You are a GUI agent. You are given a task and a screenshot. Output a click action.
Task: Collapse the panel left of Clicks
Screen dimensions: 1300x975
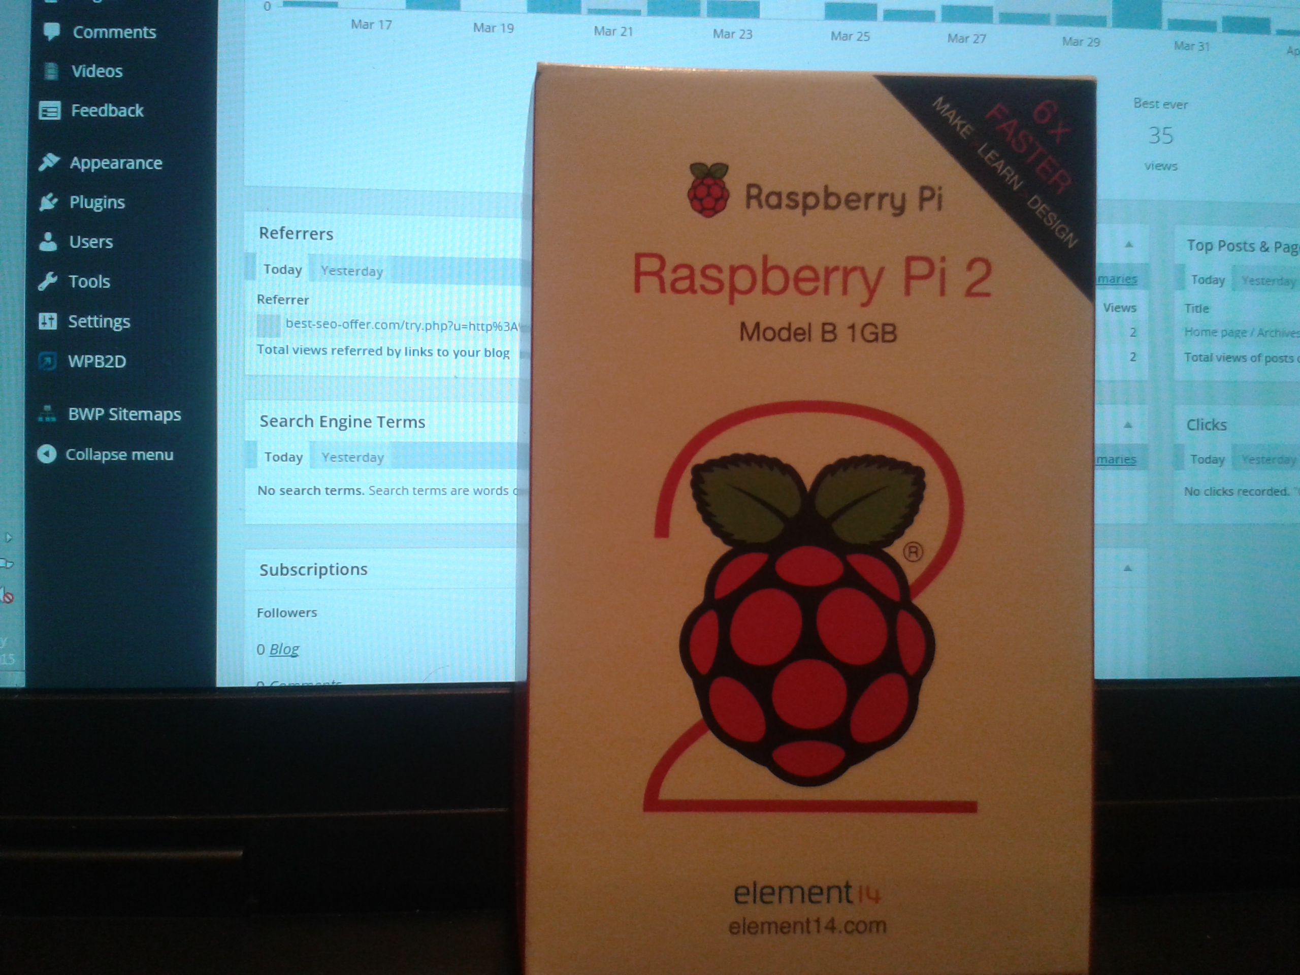(x=1128, y=425)
